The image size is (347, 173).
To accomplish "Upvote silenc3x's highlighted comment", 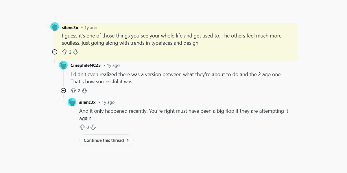I will point(64,52).
